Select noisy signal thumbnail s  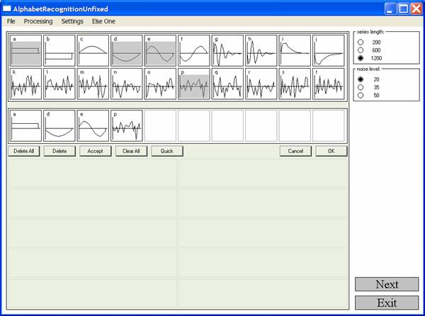pos(295,84)
